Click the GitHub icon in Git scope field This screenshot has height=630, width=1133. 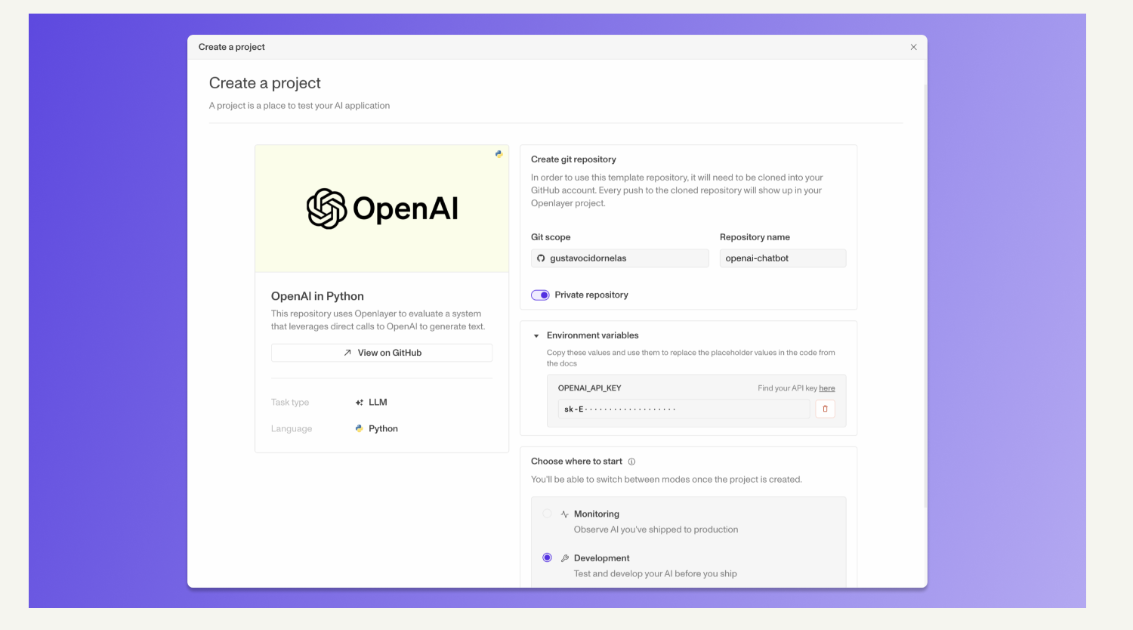coord(541,258)
